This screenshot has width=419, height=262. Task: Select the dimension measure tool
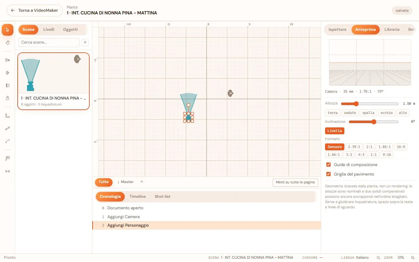[x=8, y=171]
